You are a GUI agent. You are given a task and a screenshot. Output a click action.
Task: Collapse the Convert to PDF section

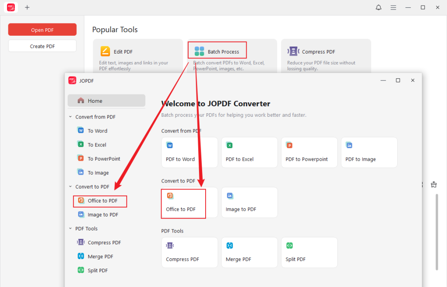click(x=70, y=186)
